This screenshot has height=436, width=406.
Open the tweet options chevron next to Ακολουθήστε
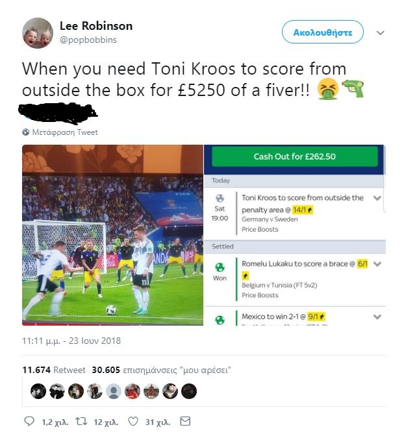381,33
